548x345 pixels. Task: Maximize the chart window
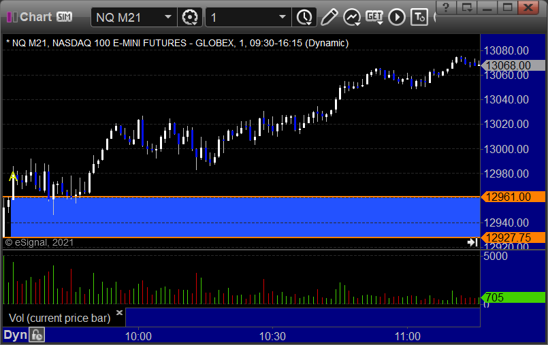pyautogui.click(x=507, y=7)
